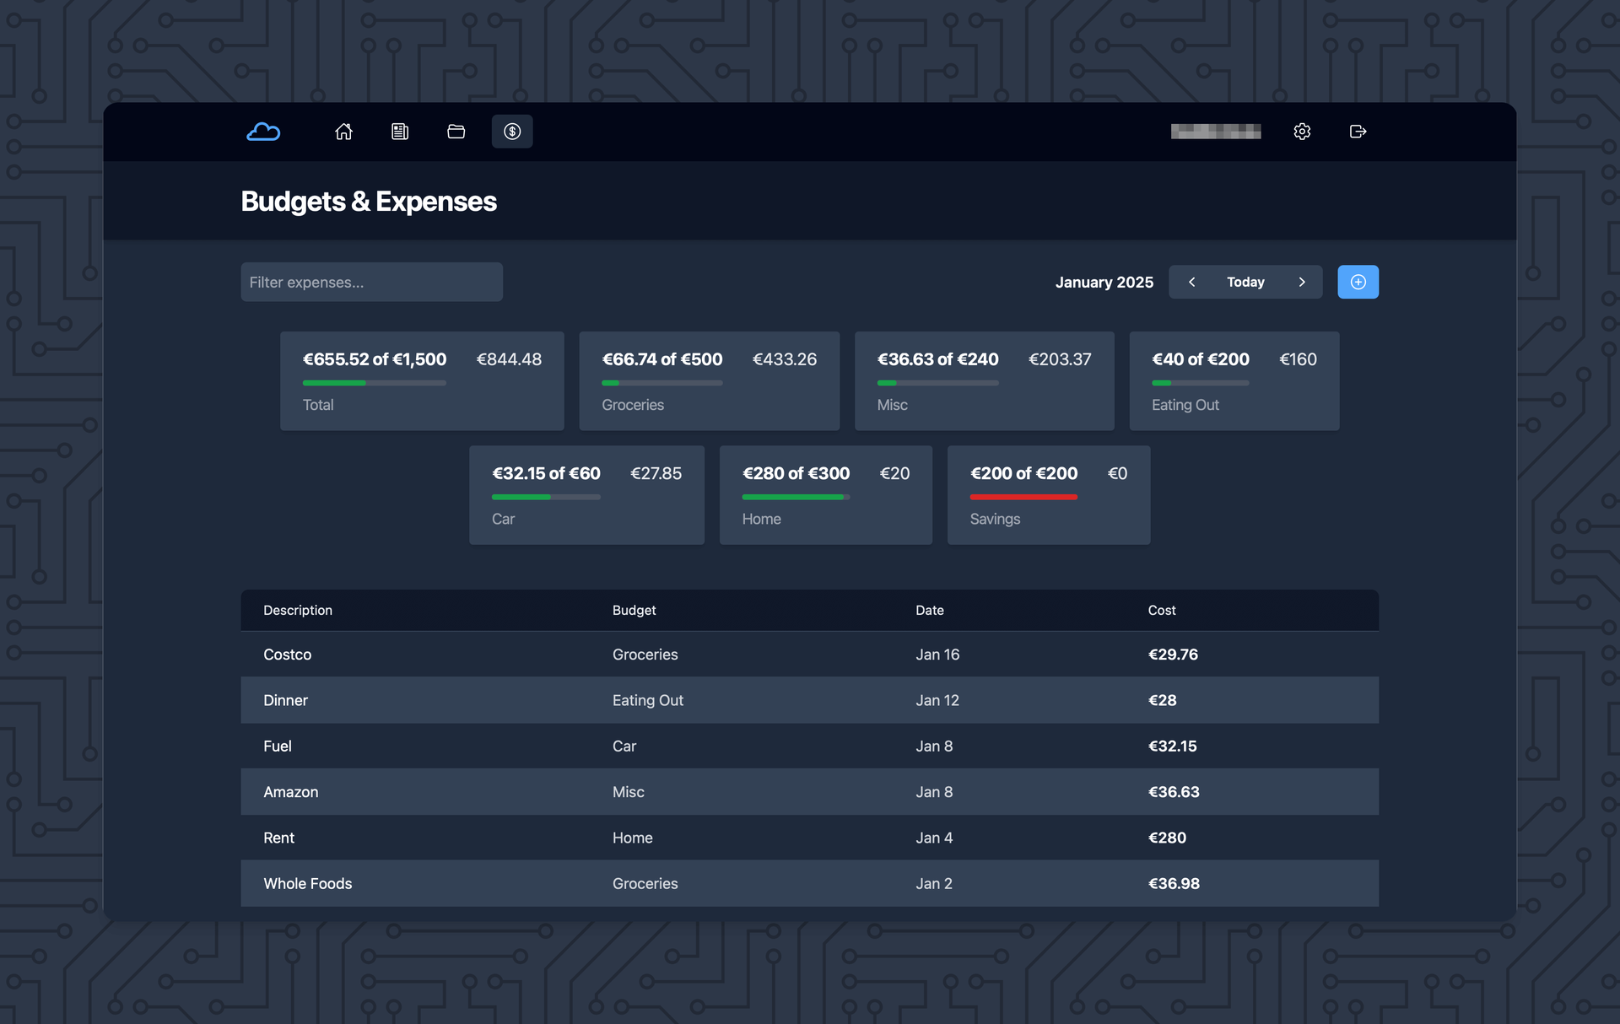Image resolution: width=1620 pixels, height=1024 pixels.
Task: Click the January 2025 month label
Action: pos(1104,282)
